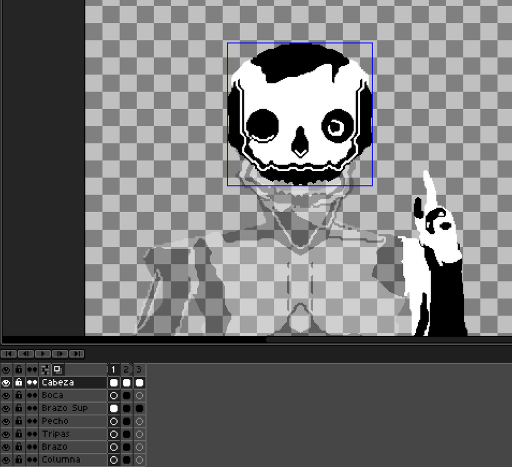Toggle continuous cels on Columna layer
Image resolution: width=512 pixels, height=467 pixels.
[32, 460]
